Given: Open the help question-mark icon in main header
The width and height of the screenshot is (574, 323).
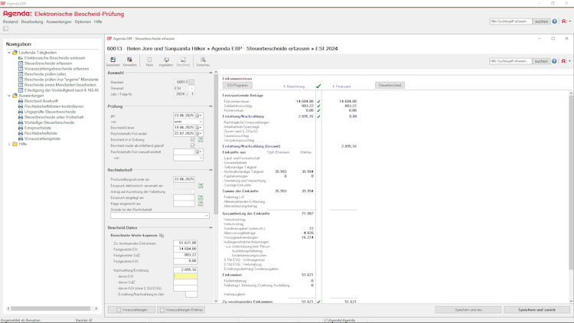Looking at the screenshot, I should coord(554,21).
